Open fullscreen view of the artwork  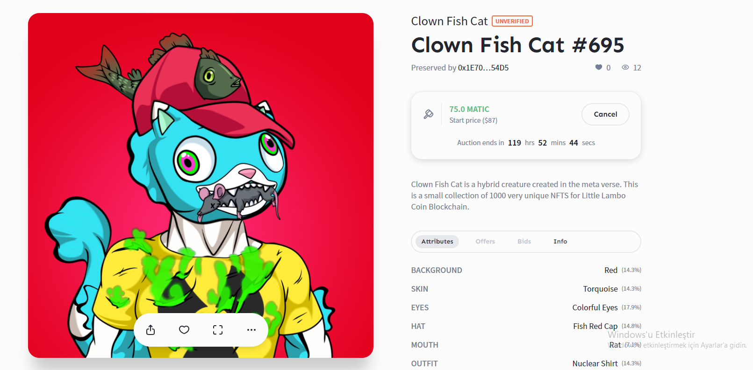pyautogui.click(x=218, y=330)
